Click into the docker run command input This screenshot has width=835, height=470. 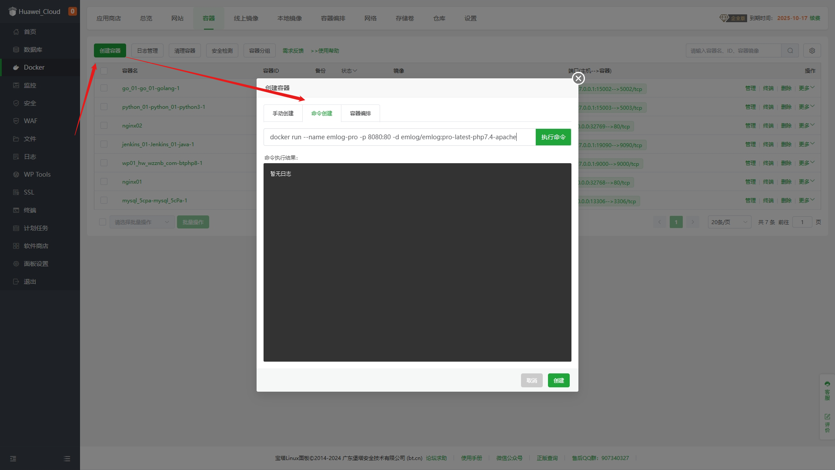(x=399, y=137)
